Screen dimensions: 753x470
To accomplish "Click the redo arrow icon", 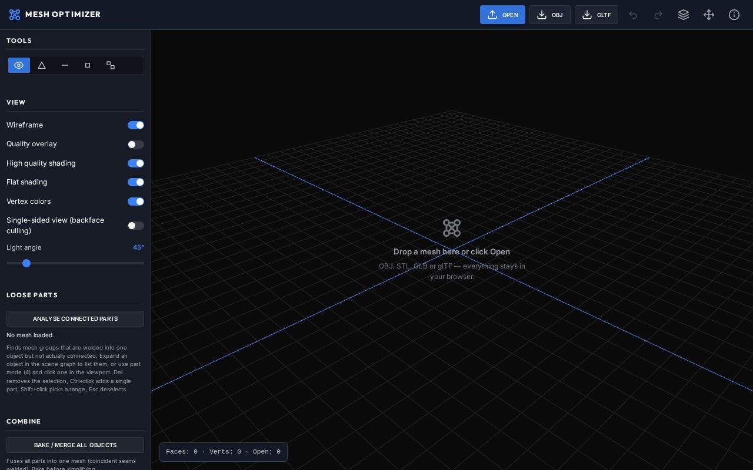I will tap(658, 15).
